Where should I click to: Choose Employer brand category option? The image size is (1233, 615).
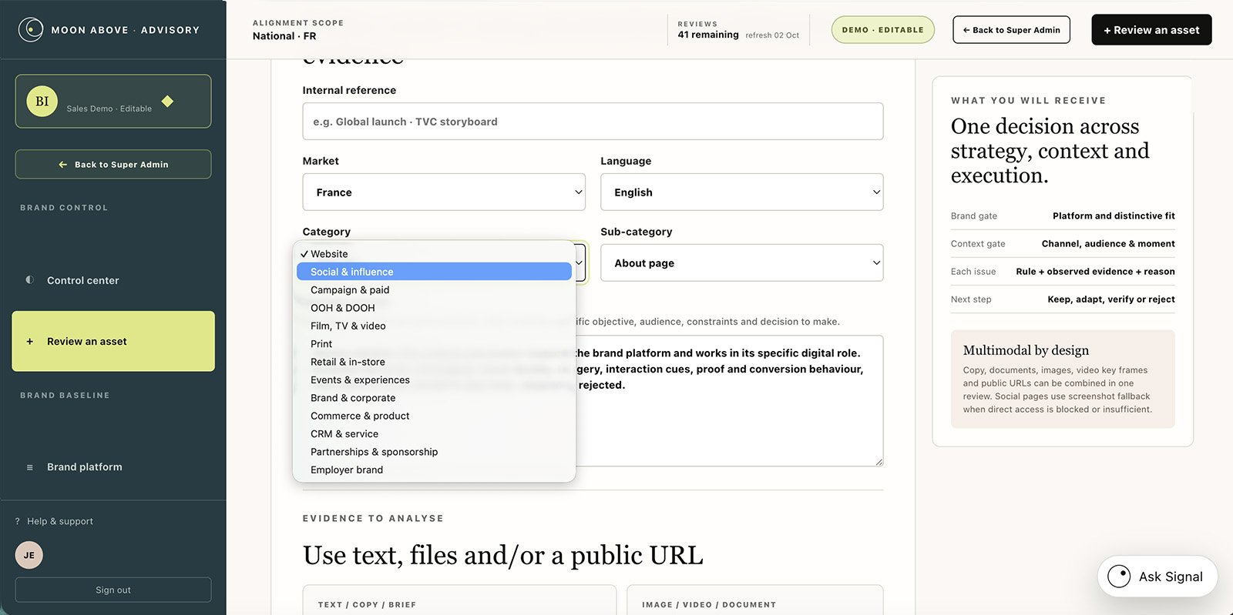pyautogui.click(x=434, y=470)
